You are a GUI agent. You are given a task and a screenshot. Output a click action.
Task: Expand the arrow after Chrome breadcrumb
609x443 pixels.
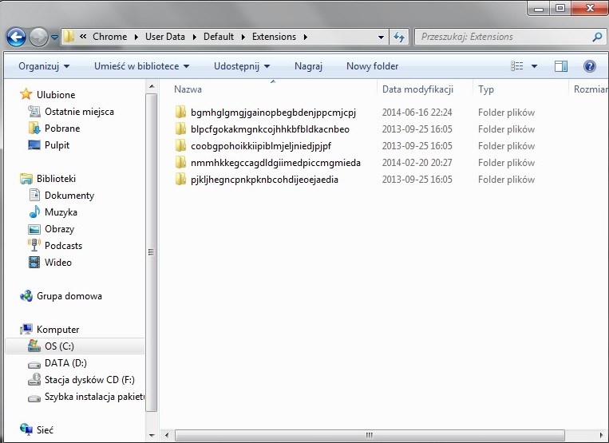tap(136, 37)
